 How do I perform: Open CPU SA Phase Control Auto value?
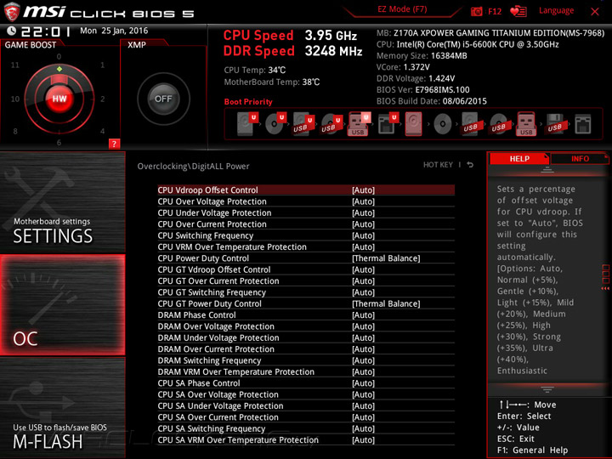coord(363,382)
